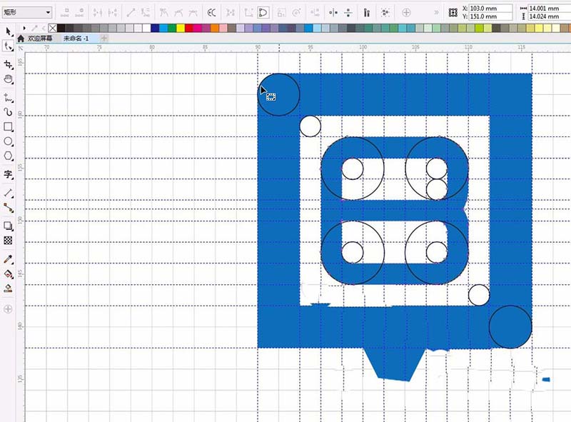Click the Rotate or skew nodes button

click(296, 13)
